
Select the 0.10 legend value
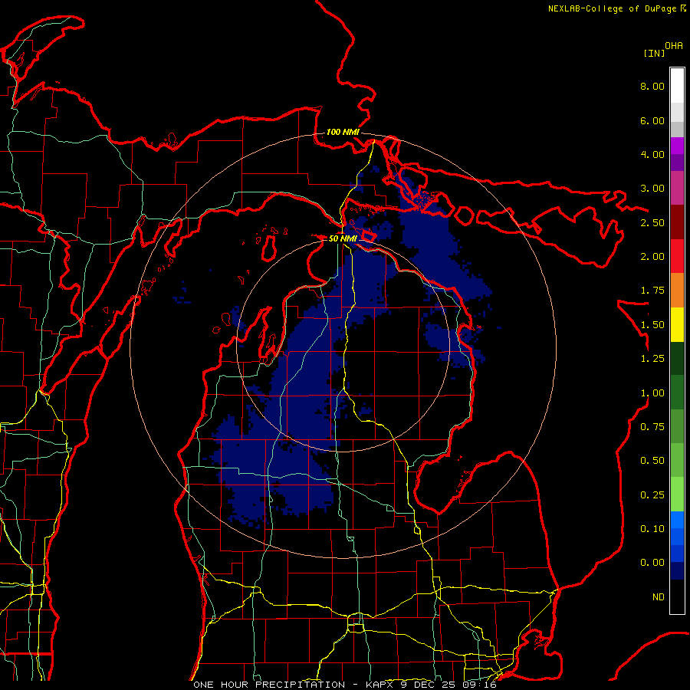(x=652, y=529)
